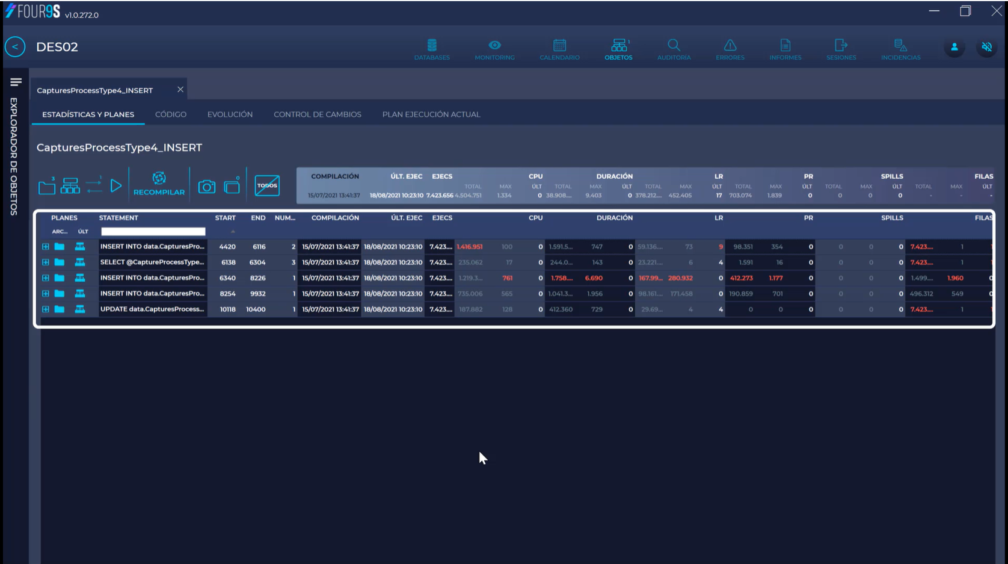Open the Auditoría search section
1008x564 pixels.
pyautogui.click(x=674, y=49)
